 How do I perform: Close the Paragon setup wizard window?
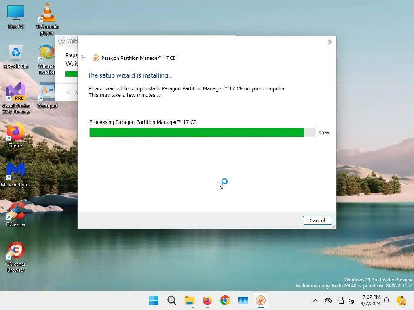coord(330,42)
